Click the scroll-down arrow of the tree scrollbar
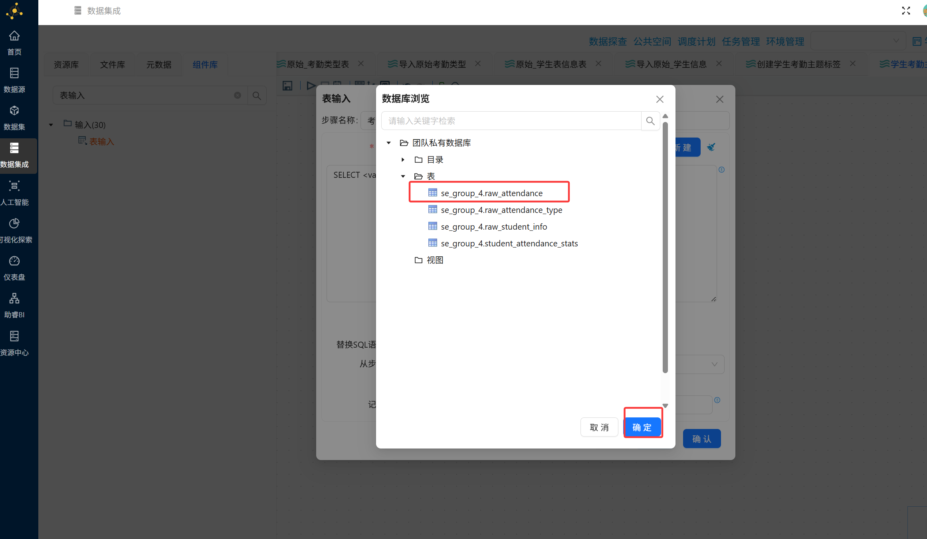 665,405
